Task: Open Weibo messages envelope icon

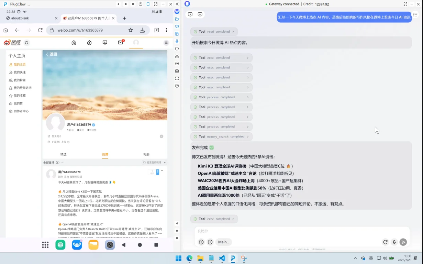Action: pyautogui.click(x=121, y=42)
